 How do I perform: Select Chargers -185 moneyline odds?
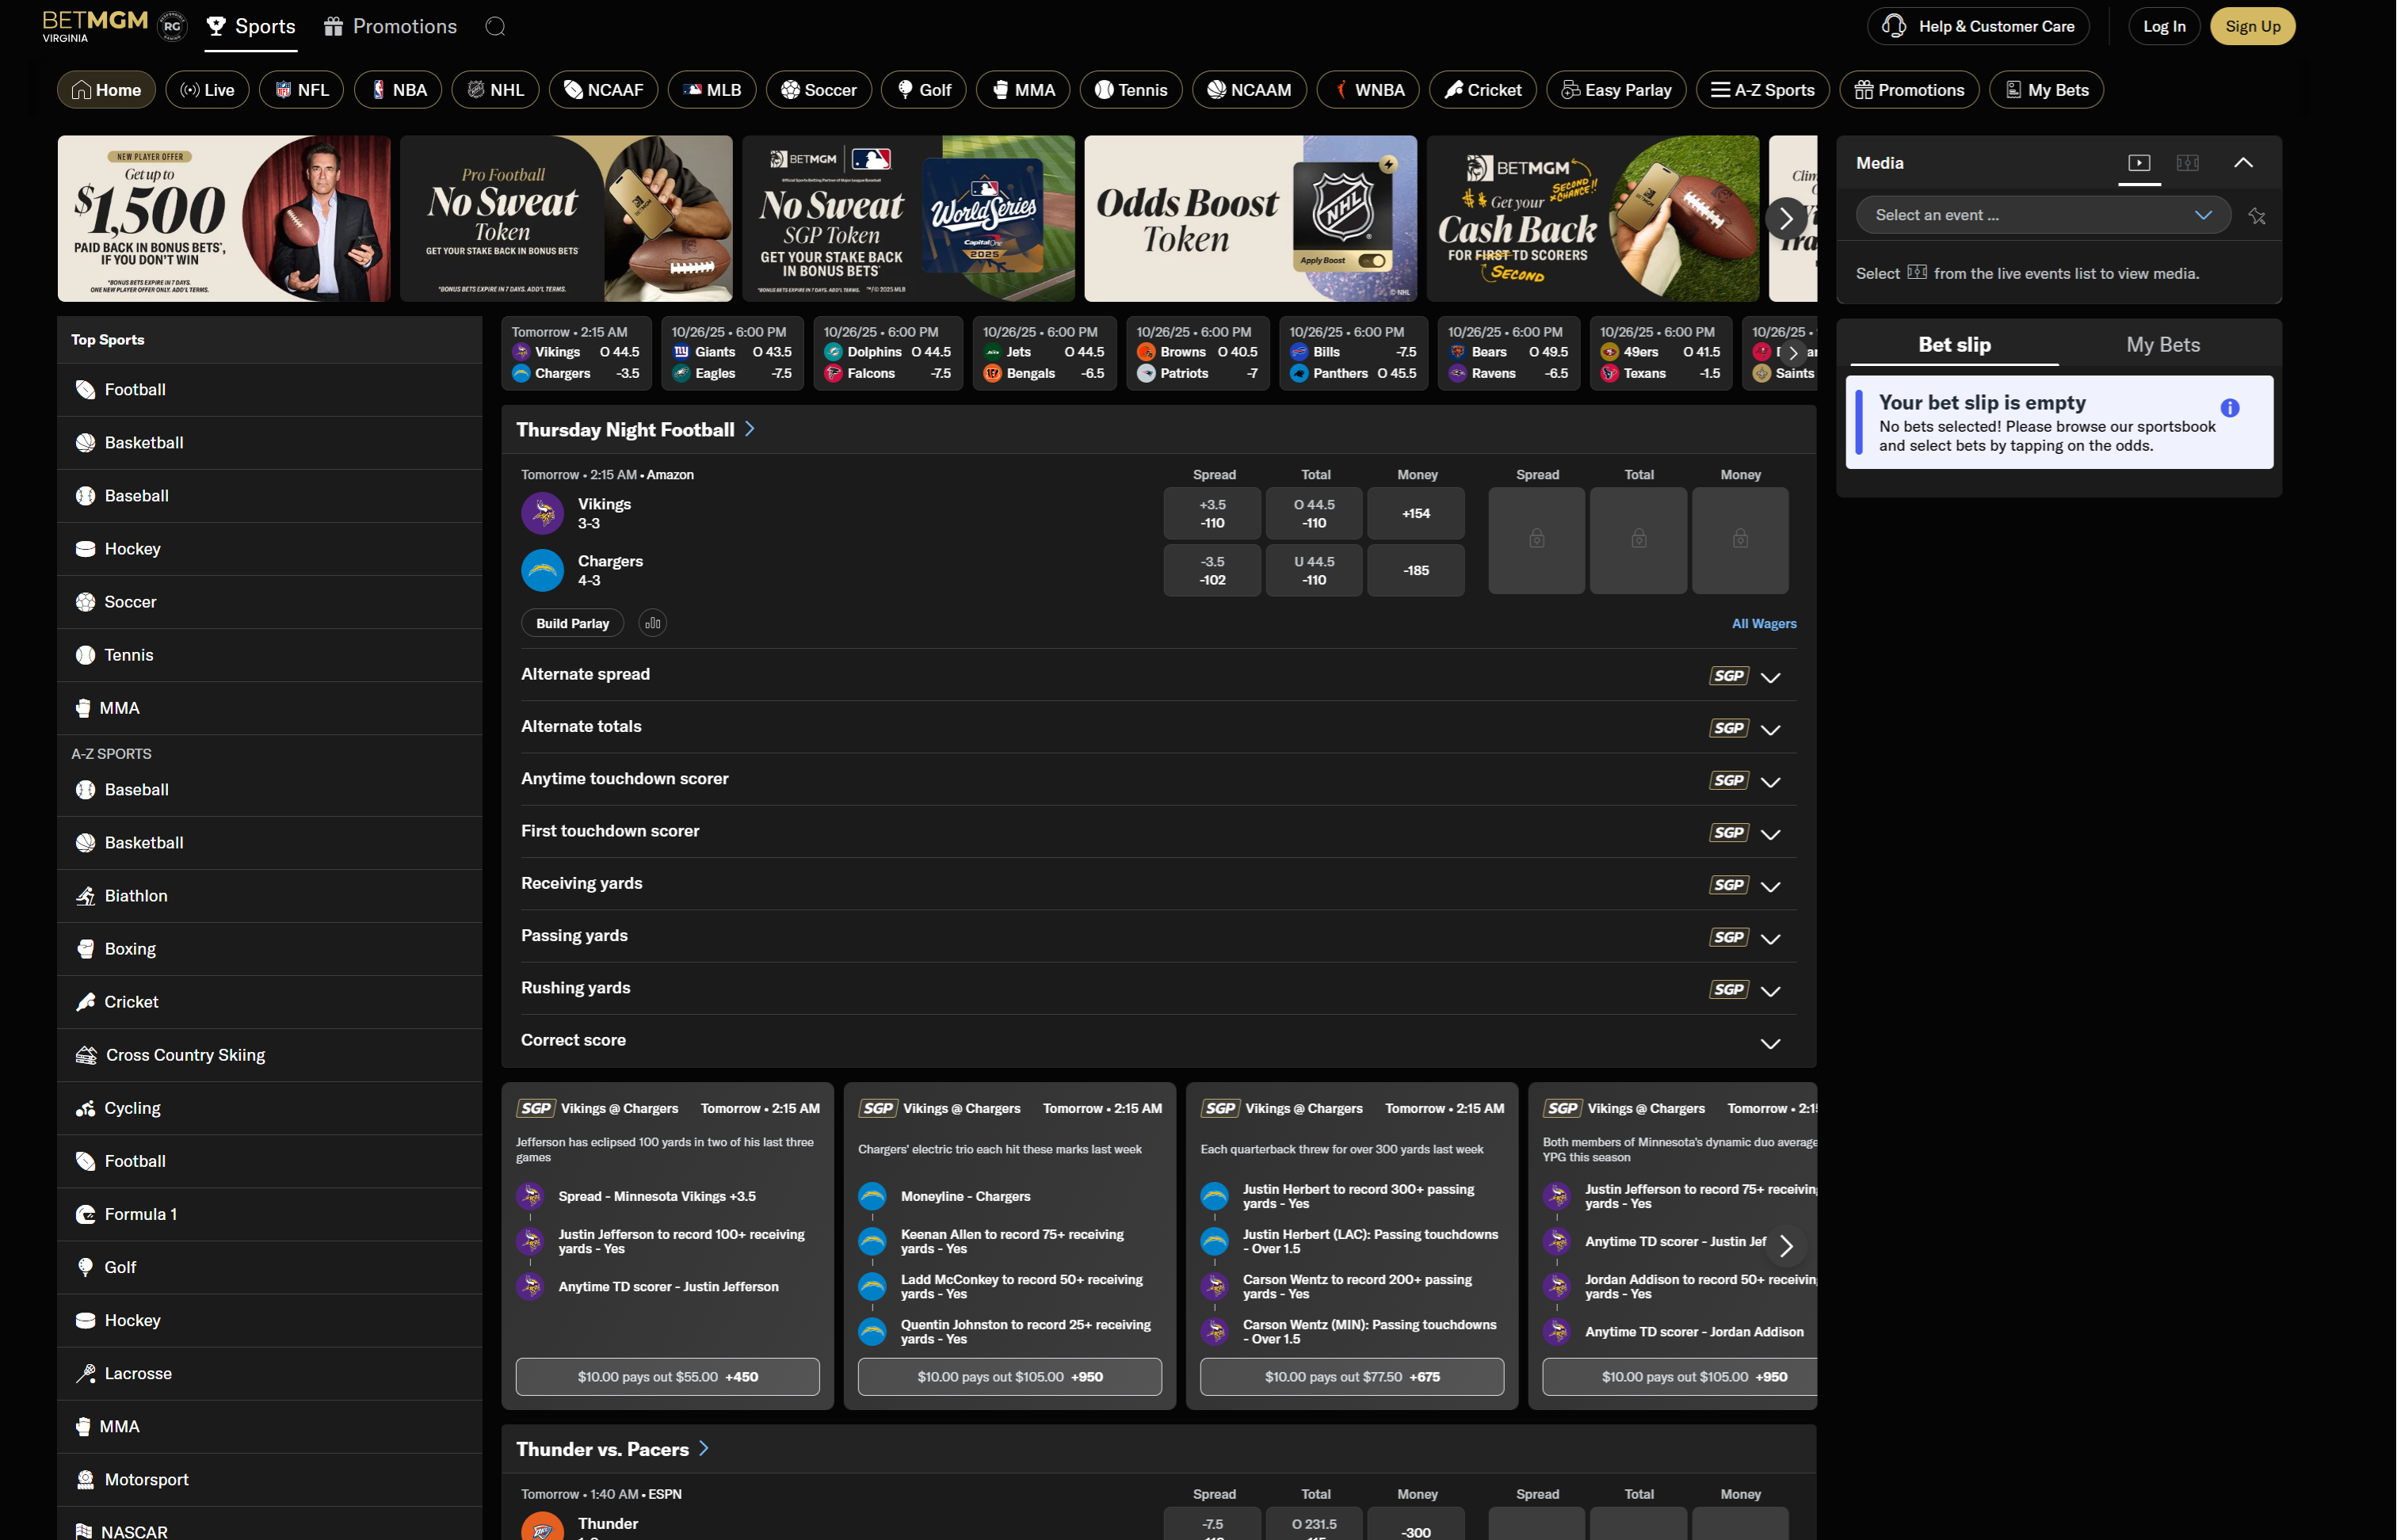[x=1415, y=570]
